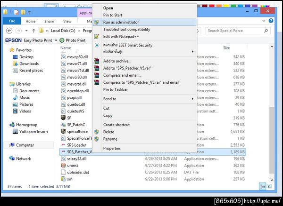Image resolution: width=283 pixels, height=206 pixels.
Task: Select the SPS Loader icon
Action: tap(63, 145)
